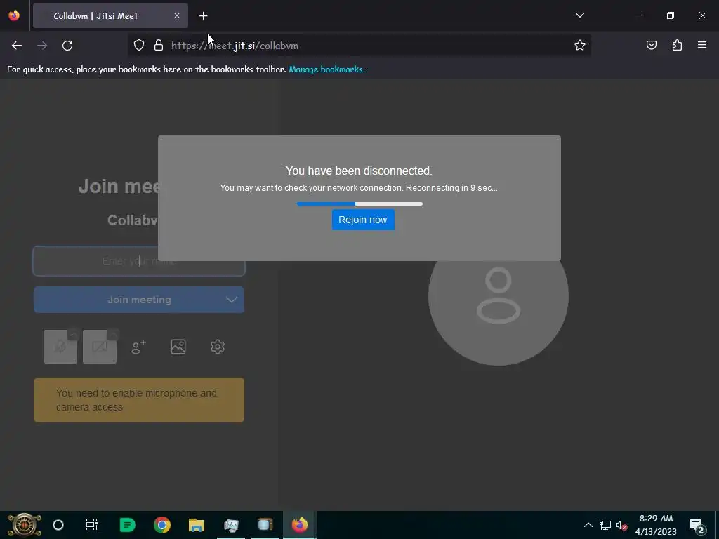Viewport: 719px width, 539px height.
Task: Open the invite people icon
Action: pos(139,347)
